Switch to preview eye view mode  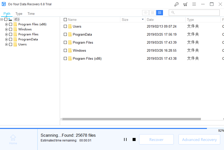point(146,13)
